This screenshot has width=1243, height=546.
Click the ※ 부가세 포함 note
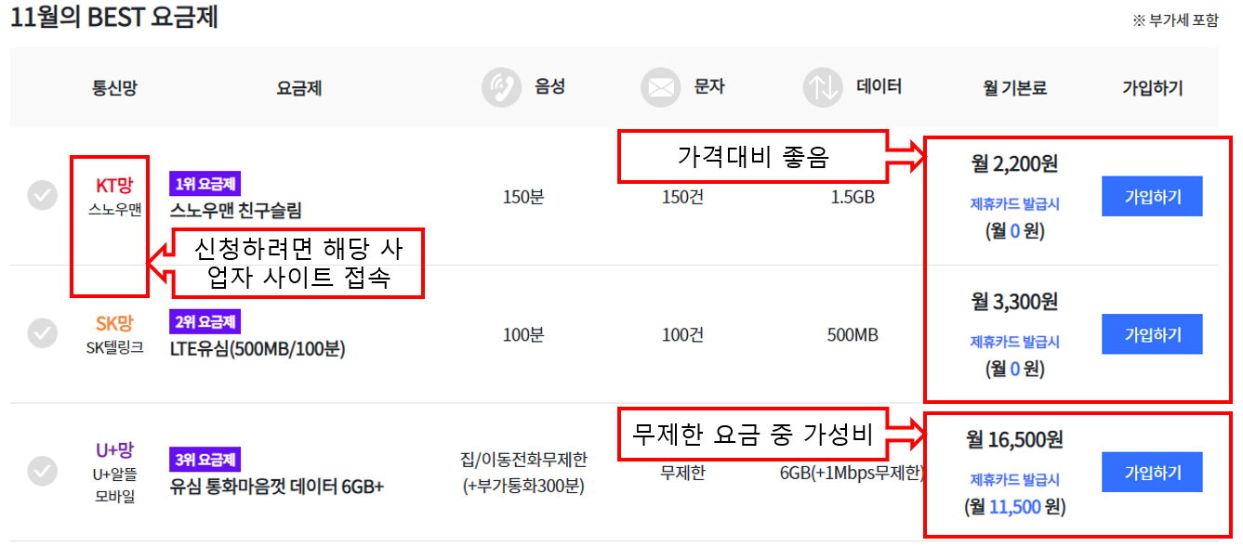1175,20
